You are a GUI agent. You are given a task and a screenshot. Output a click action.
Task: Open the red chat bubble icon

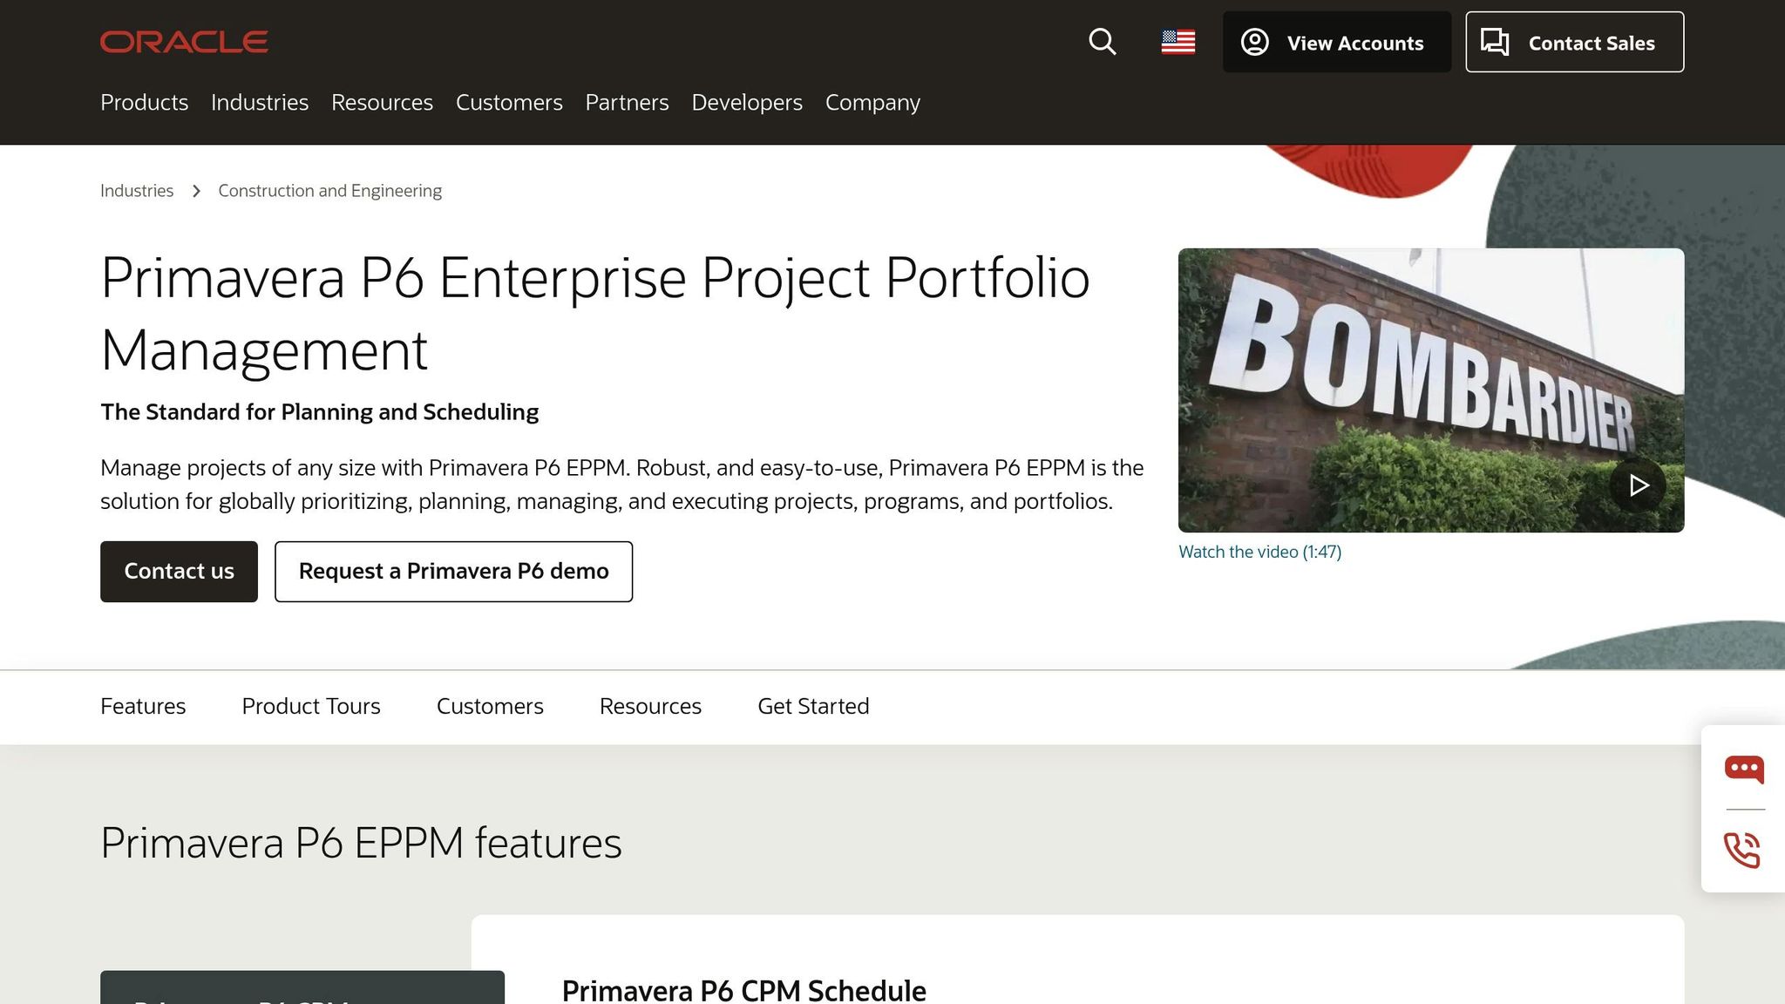1744,769
